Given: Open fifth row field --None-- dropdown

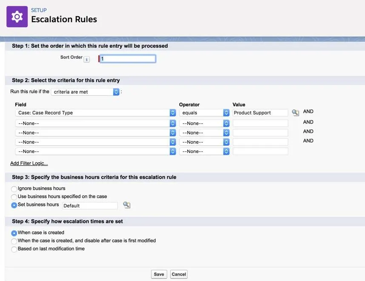Looking at the screenshot, I should tap(95, 151).
